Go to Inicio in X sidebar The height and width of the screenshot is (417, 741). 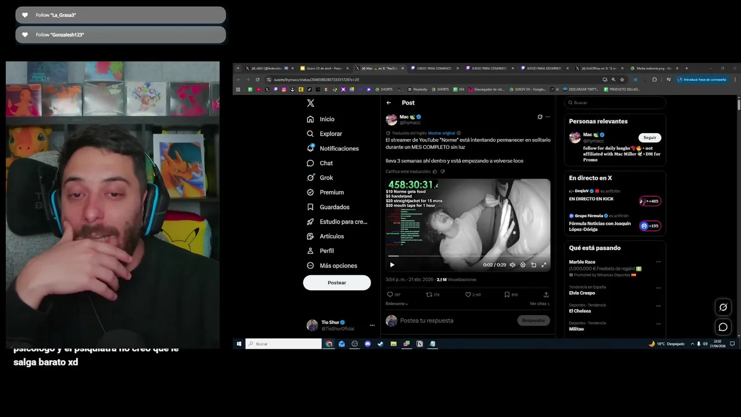[321, 119]
